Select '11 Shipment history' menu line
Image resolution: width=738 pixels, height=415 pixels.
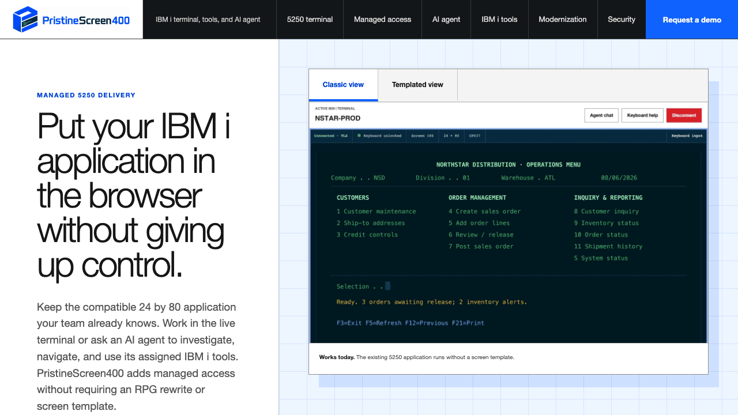click(x=608, y=246)
